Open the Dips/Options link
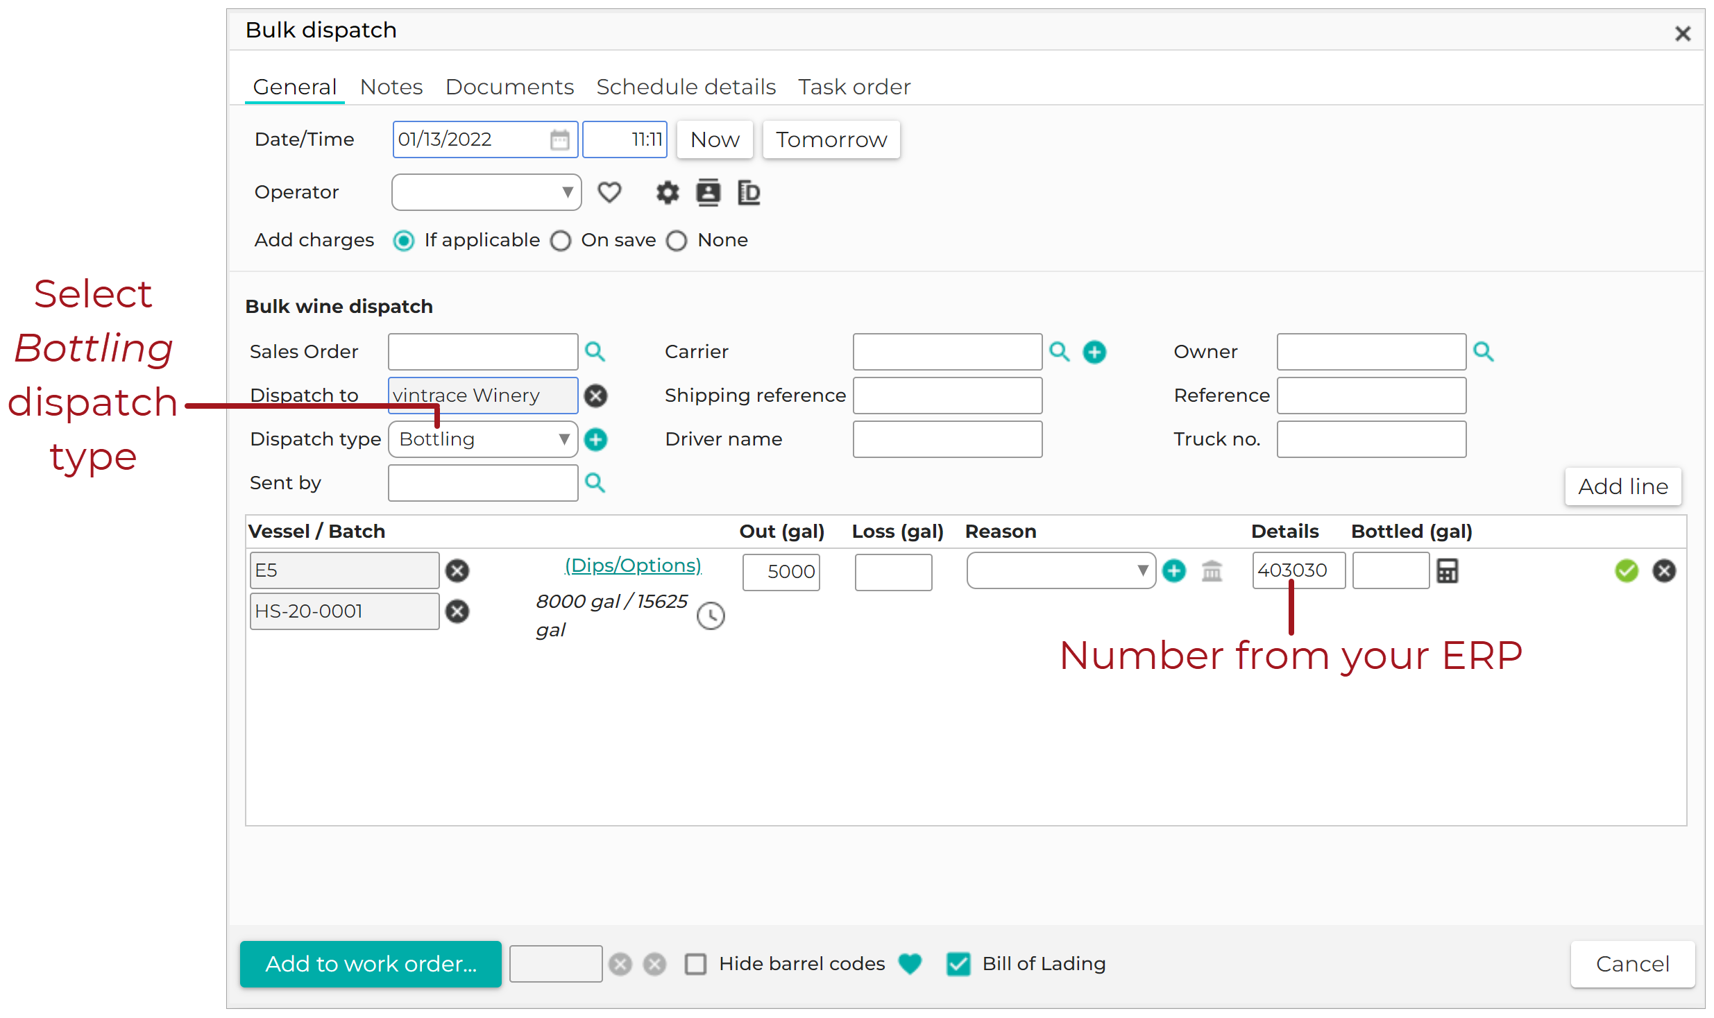1714x1018 pixels. coord(633,565)
